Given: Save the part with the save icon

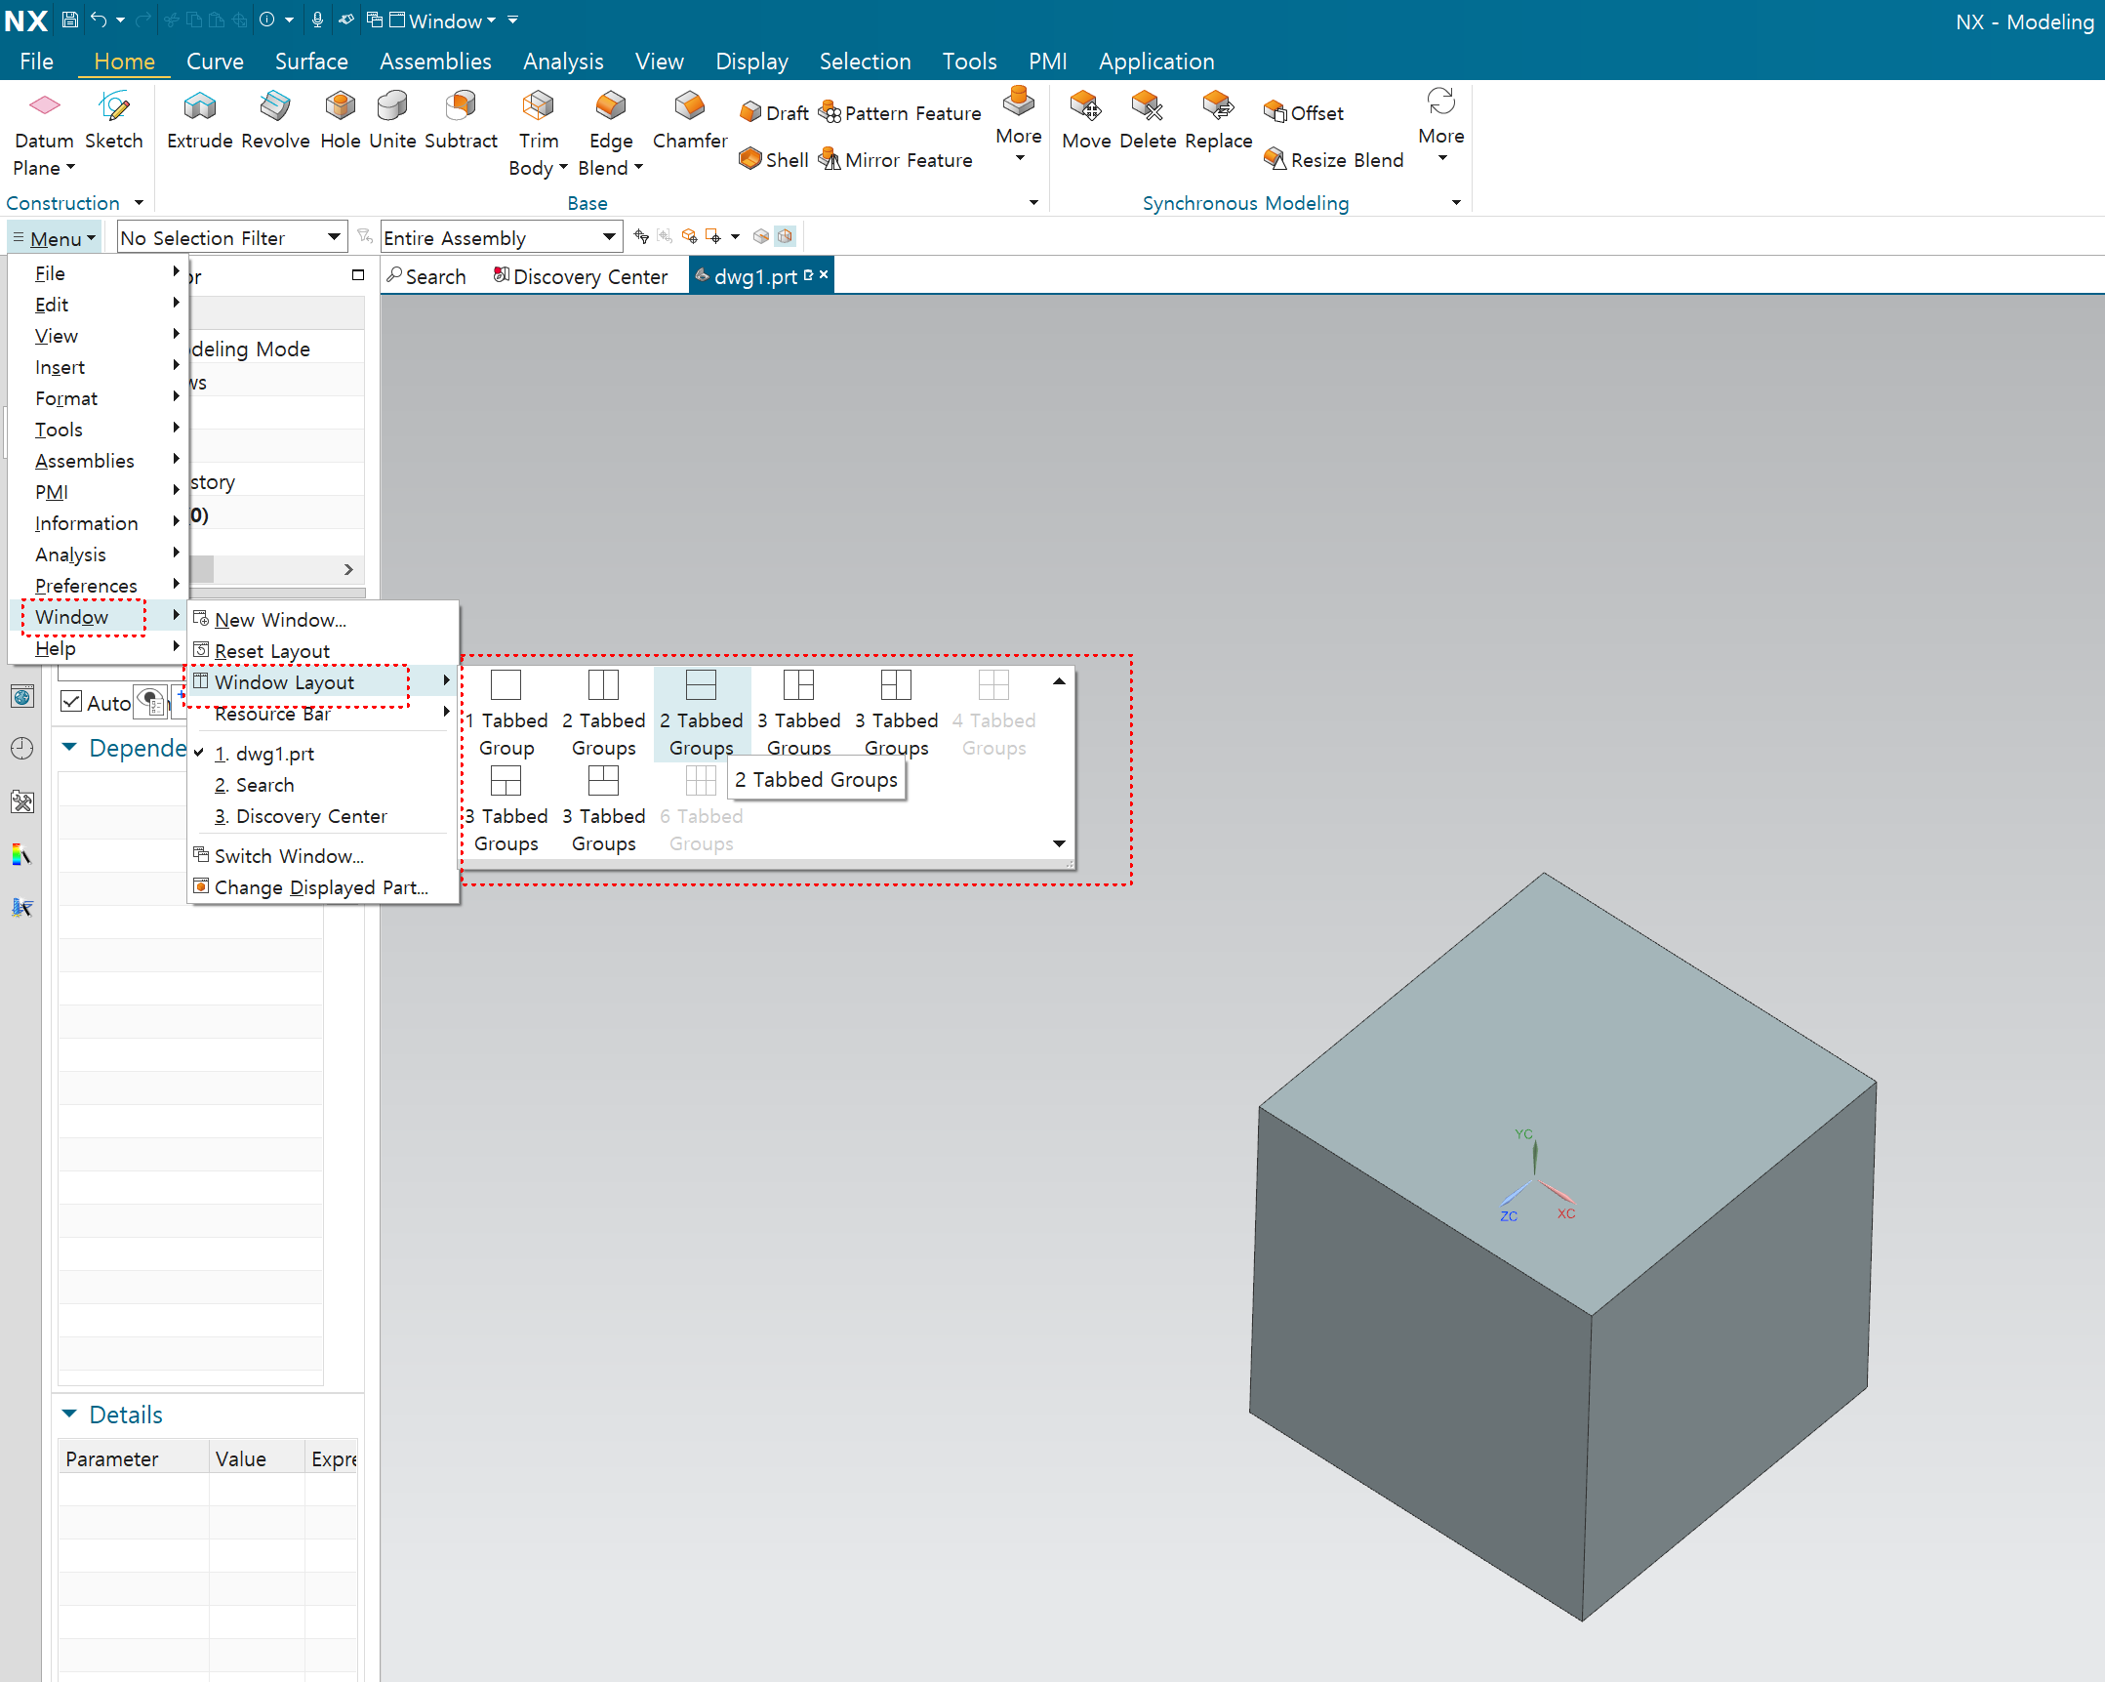Looking at the screenshot, I should pyautogui.click(x=69, y=20).
